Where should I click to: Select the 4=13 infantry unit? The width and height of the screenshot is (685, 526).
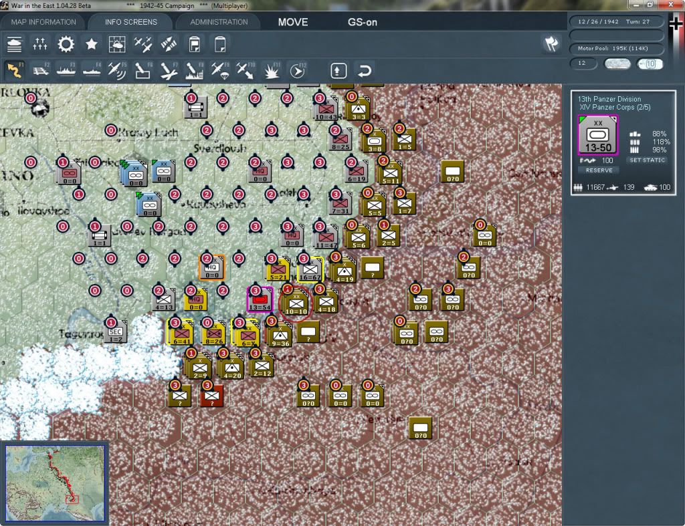[164, 299]
